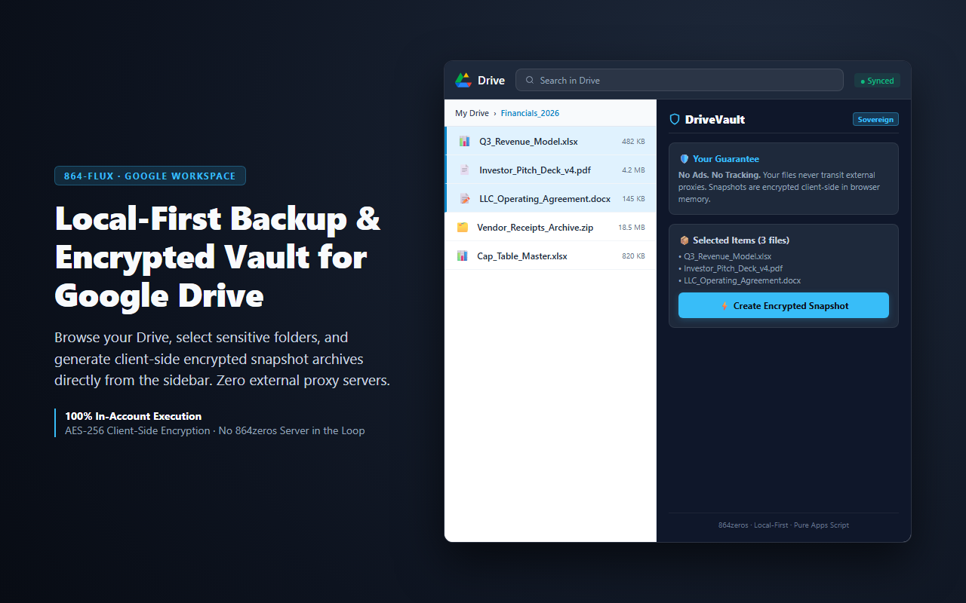Click the 482 KB size value
The width and height of the screenshot is (966, 603).
pyautogui.click(x=633, y=142)
